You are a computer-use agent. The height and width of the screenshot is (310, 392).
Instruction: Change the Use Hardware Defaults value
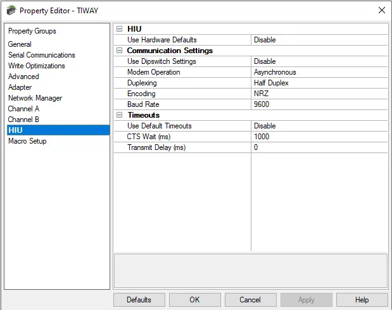pos(319,40)
